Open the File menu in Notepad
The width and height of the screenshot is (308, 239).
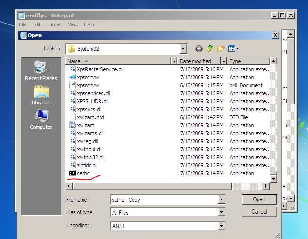point(23,24)
